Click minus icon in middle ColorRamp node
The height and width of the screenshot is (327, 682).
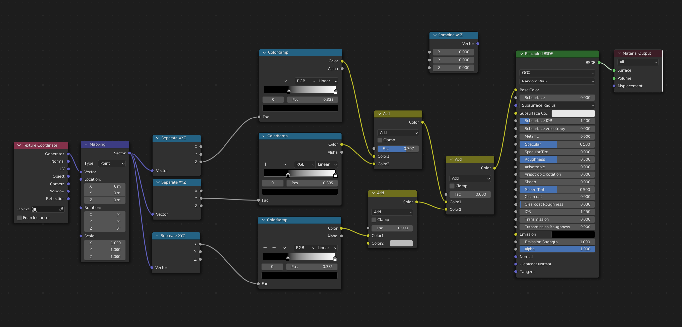click(x=274, y=164)
